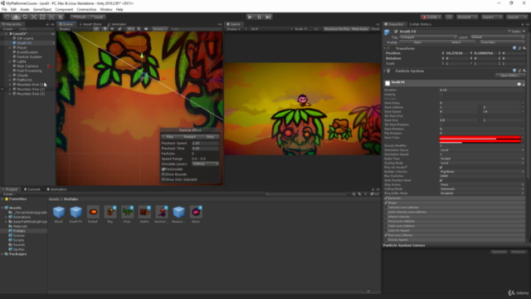531x299 pixels.
Task: Click the cloud services icon in top toolbar
Action: coord(449,17)
